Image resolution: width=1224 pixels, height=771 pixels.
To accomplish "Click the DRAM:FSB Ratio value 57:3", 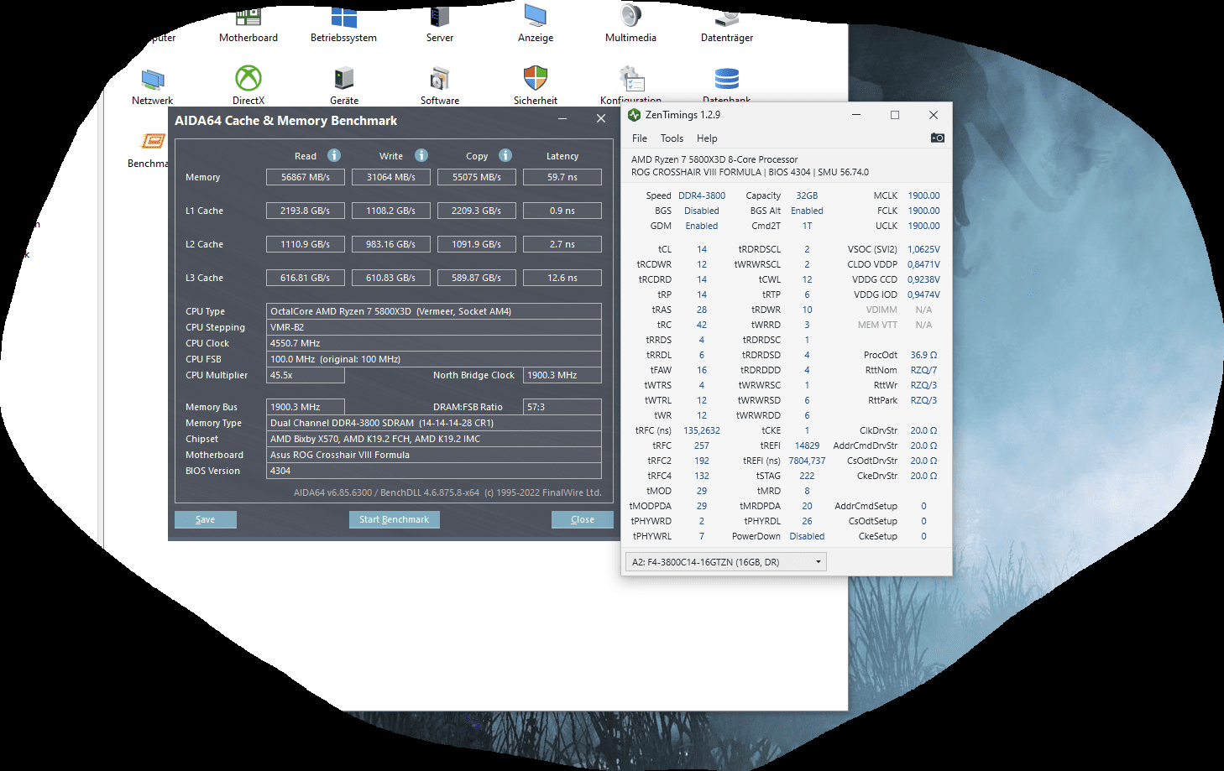I will click(562, 407).
